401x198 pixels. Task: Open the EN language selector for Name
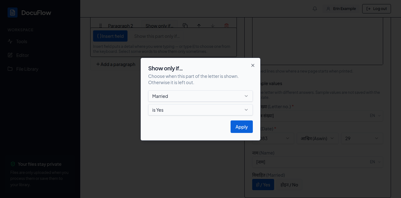[375, 162]
